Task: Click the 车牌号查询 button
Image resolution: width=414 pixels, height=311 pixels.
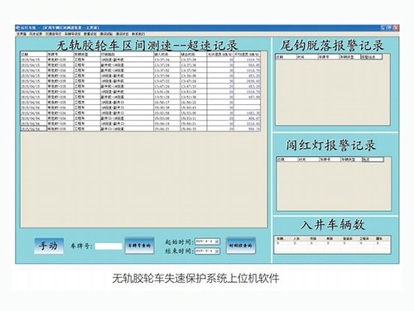Action: click(x=139, y=246)
